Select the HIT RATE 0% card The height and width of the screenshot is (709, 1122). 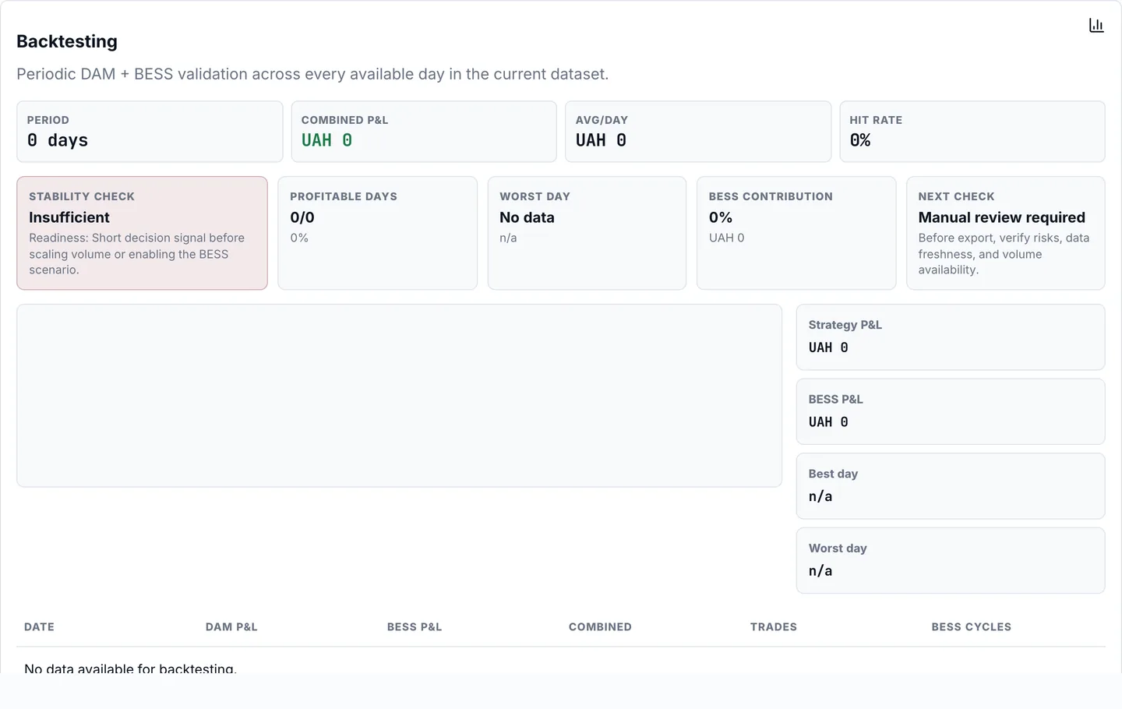pyautogui.click(x=972, y=132)
